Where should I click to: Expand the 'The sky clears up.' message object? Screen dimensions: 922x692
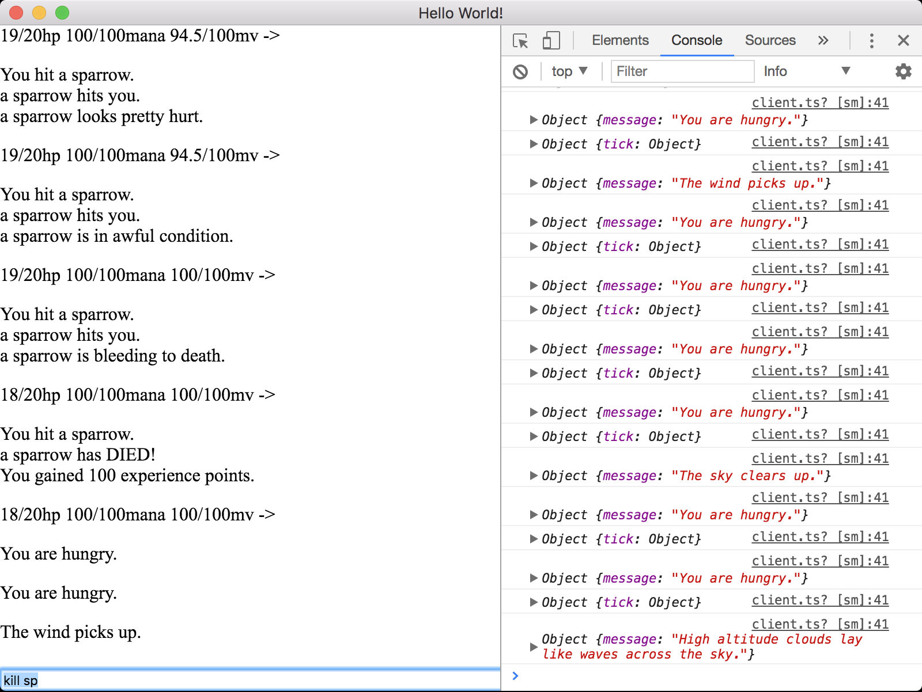pyautogui.click(x=533, y=476)
